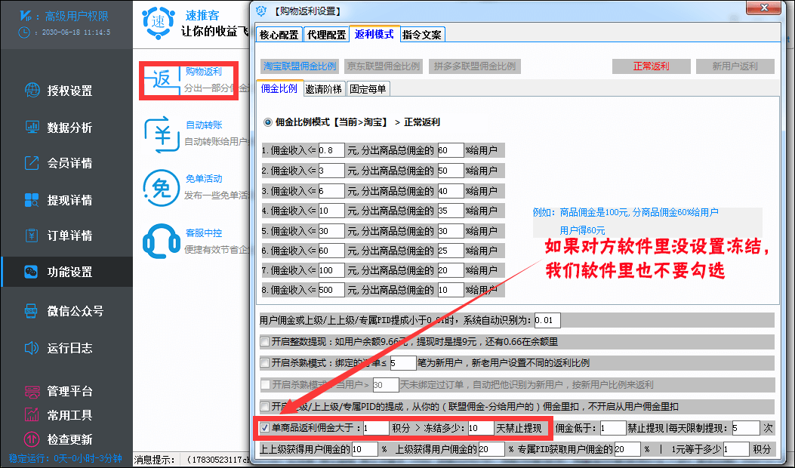This screenshot has height=468, width=795.
Task: Edit row 5 percentage field 30
Action: point(451,231)
